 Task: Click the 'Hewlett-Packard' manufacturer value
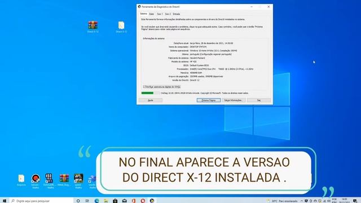[197, 58]
